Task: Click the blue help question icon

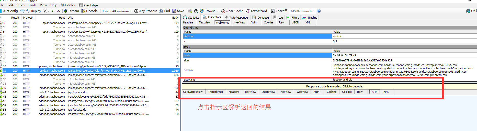Action: 319,11
